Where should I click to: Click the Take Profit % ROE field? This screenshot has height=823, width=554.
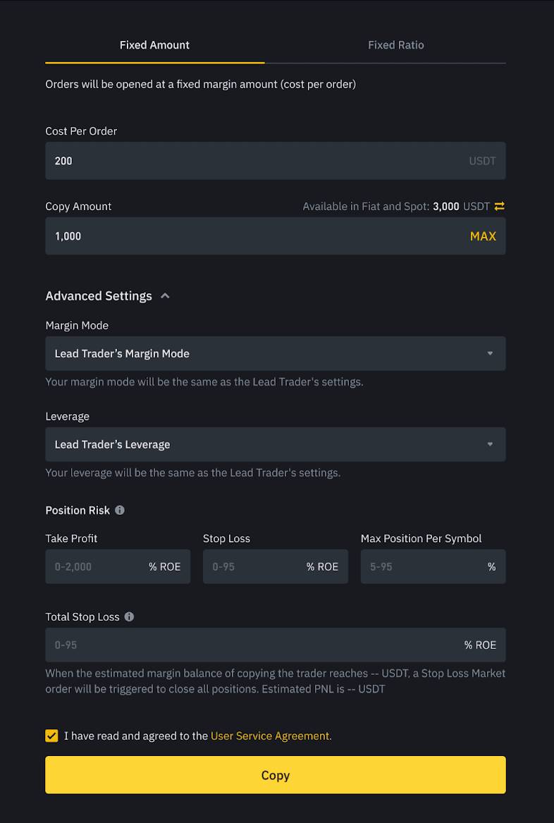pos(118,566)
